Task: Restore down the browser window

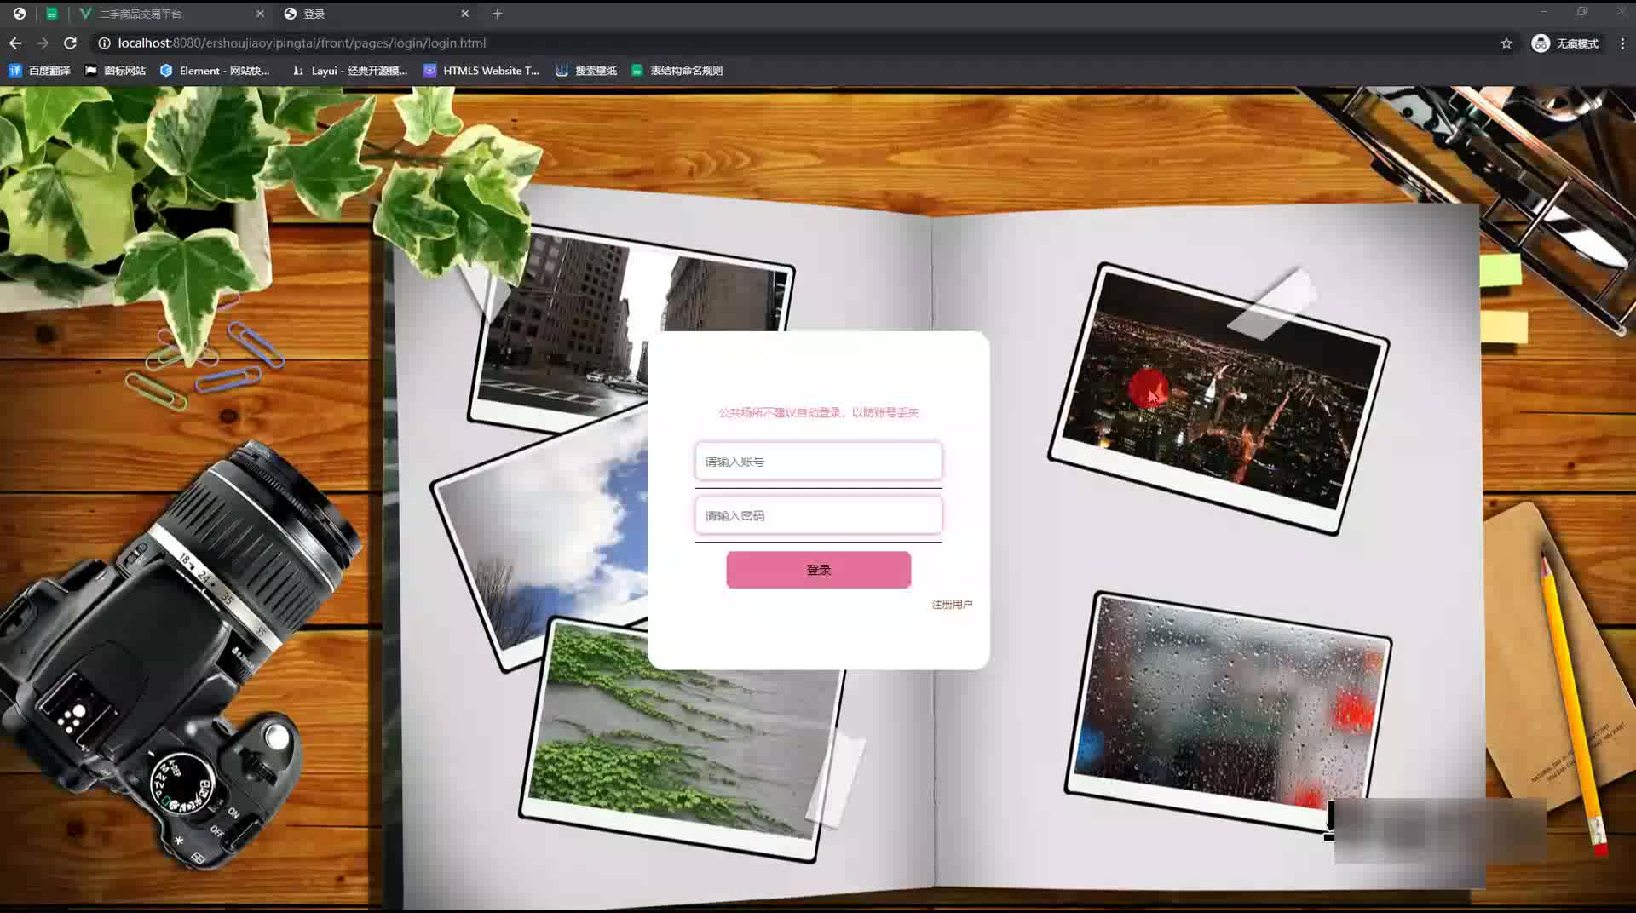Action: 1581,12
